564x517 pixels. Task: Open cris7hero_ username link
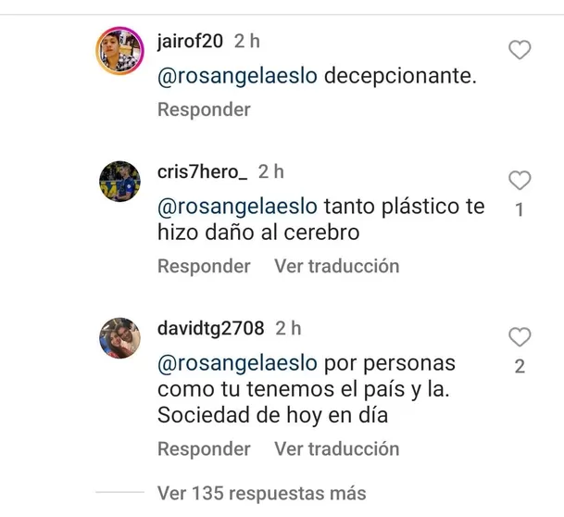click(203, 171)
